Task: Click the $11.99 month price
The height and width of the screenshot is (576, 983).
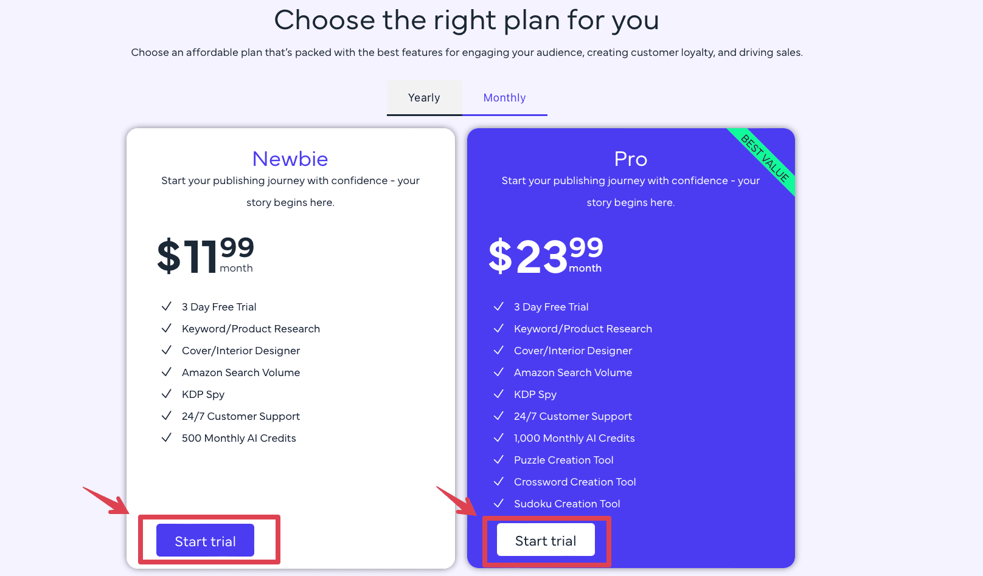Action: coord(205,256)
